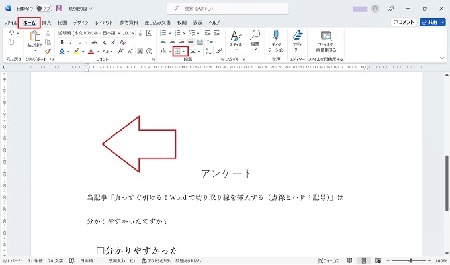Toggle Italic formatting
The height and width of the screenshot is (265, 450).
71,42
